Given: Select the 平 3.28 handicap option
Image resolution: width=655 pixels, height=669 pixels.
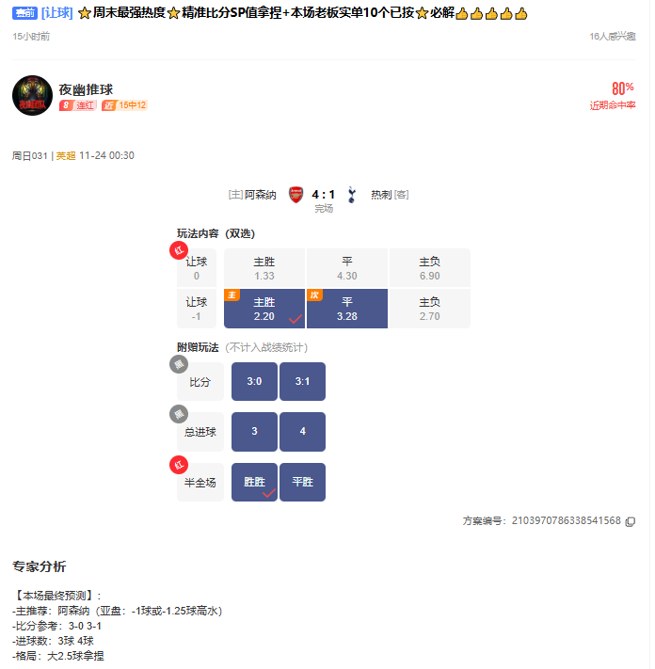Looking at the screenshot, I should (347, 309).
